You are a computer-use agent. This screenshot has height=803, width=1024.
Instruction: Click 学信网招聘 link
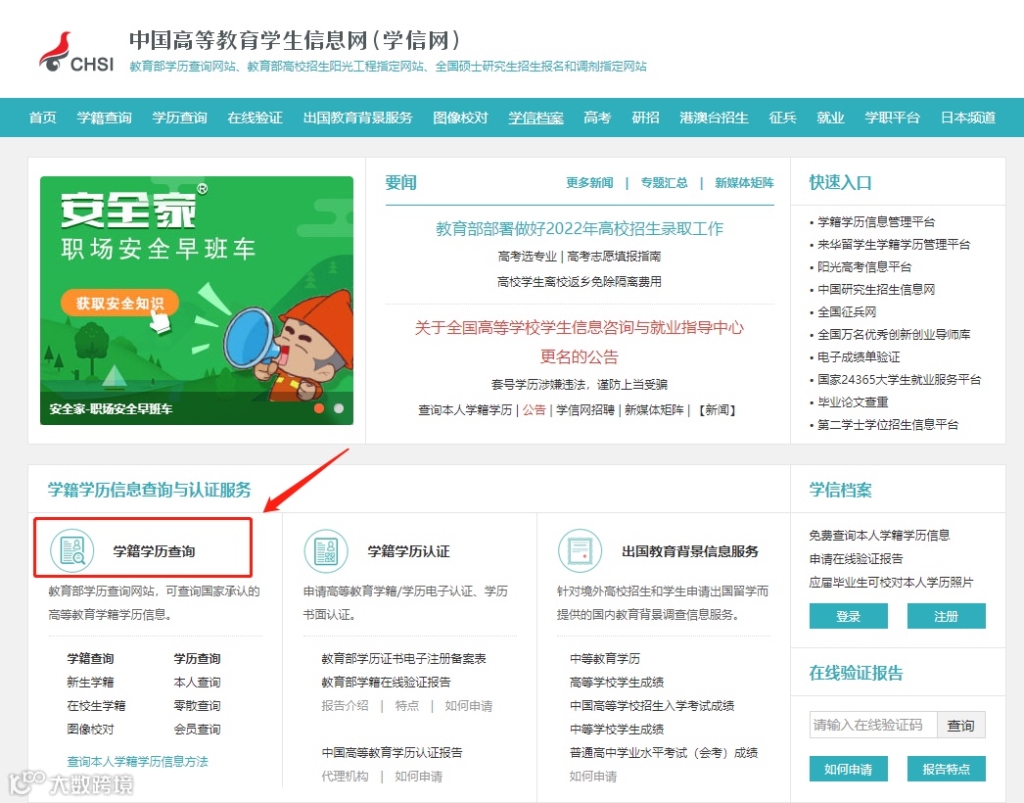pyautogui.click(x=585, y=409)
